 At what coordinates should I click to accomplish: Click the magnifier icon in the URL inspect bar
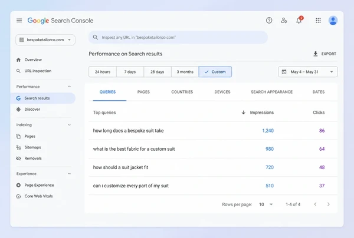tap(95, 37)
